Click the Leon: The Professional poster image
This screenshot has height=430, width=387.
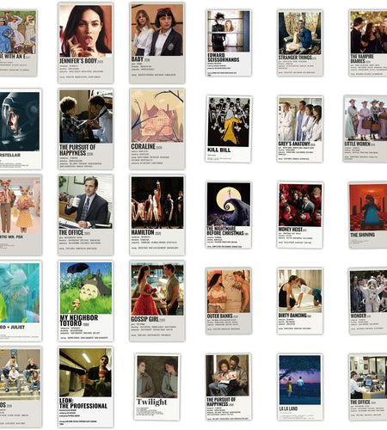click(85, 372)
